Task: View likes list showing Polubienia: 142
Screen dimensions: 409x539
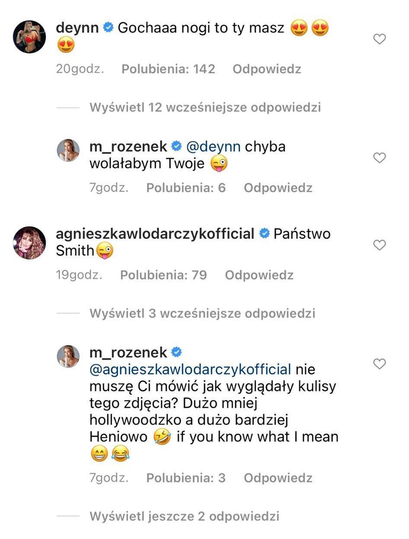Action: coord(168,69)
